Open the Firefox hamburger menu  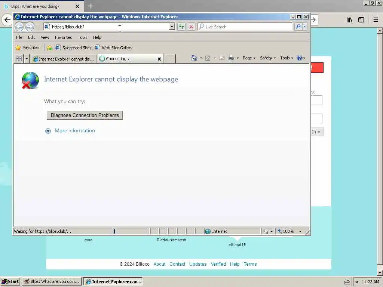376,20
